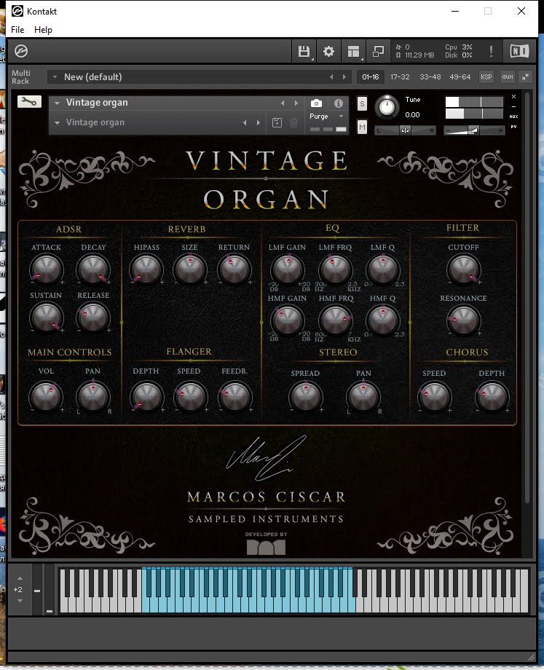The image size is (544, 670).
Task: Open the Multi Rack preset dropdown arrow
Action: (x=55, y=77)
